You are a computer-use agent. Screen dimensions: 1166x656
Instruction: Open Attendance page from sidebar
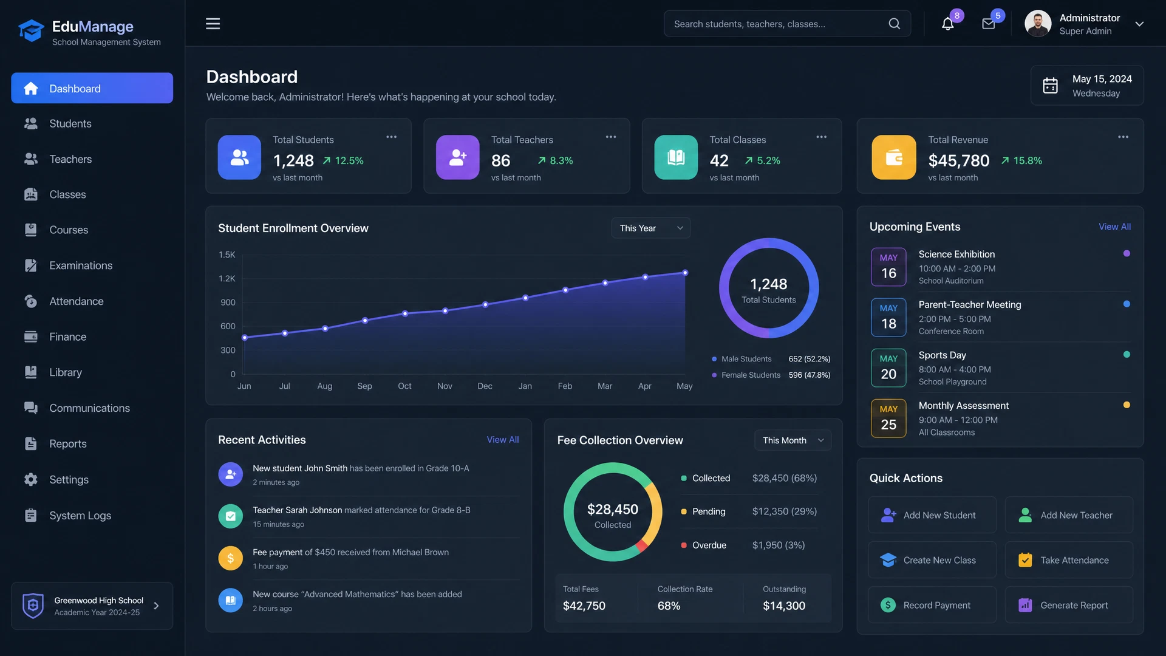92,301
